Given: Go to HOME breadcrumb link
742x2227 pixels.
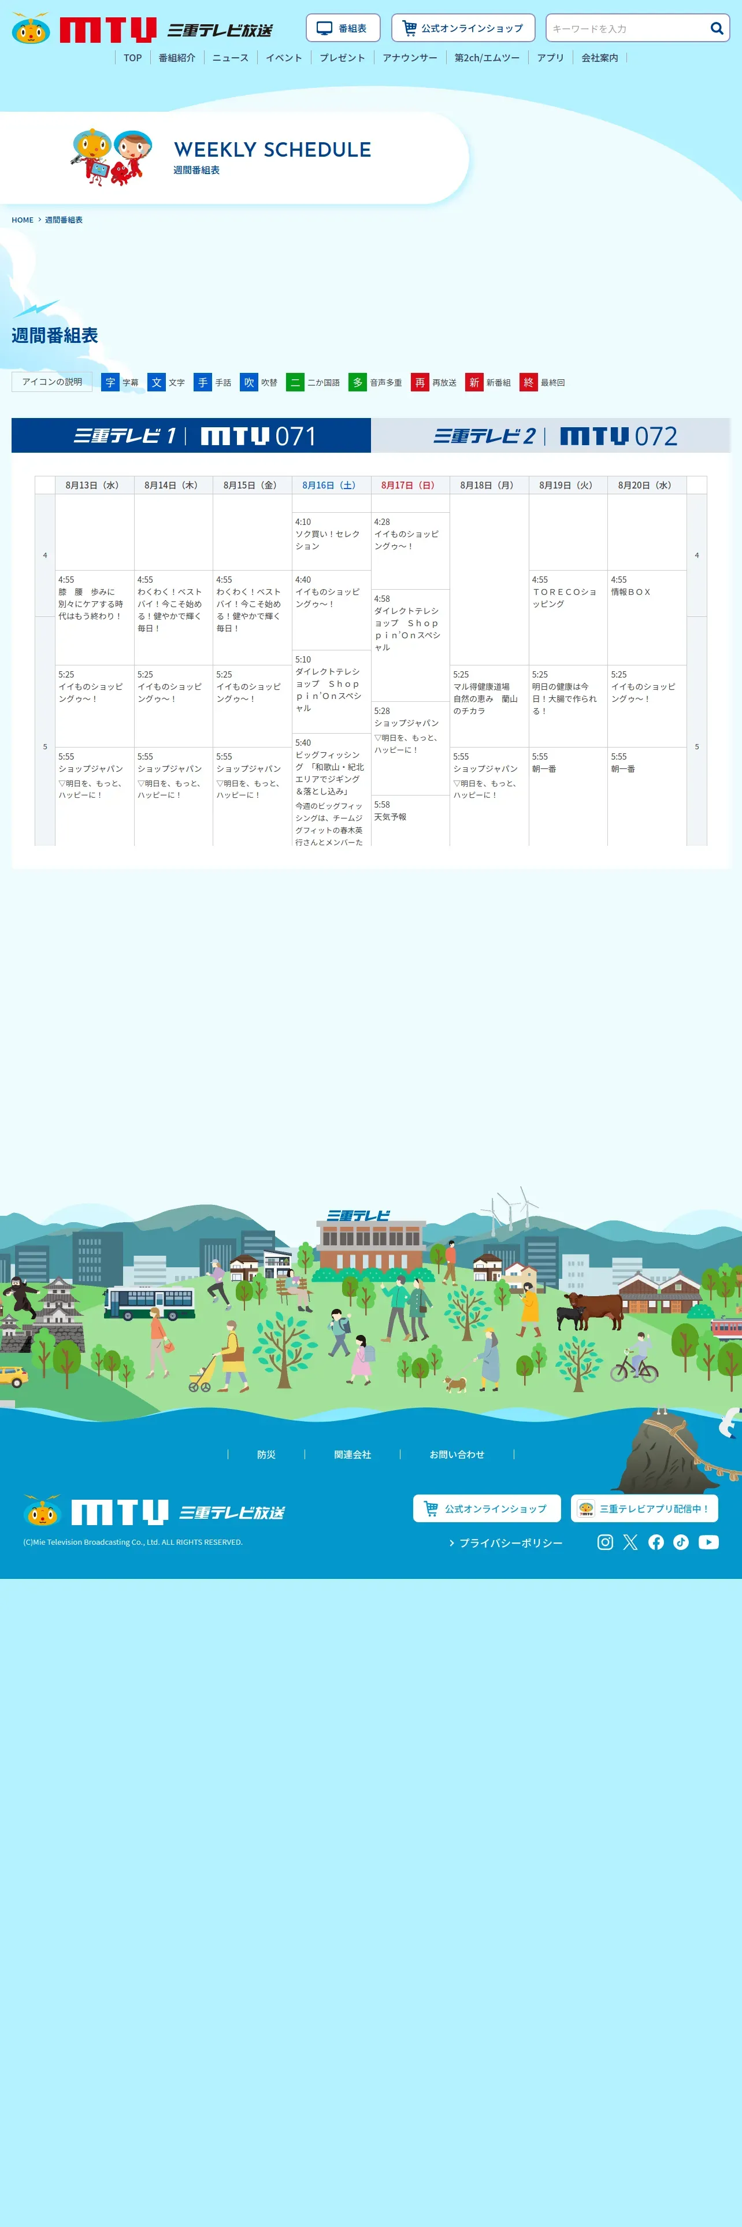Looking at the screenshot, I should [x=23, y=220].
